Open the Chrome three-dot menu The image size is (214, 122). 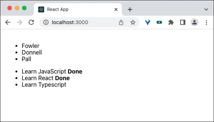[x=206, y=22]
